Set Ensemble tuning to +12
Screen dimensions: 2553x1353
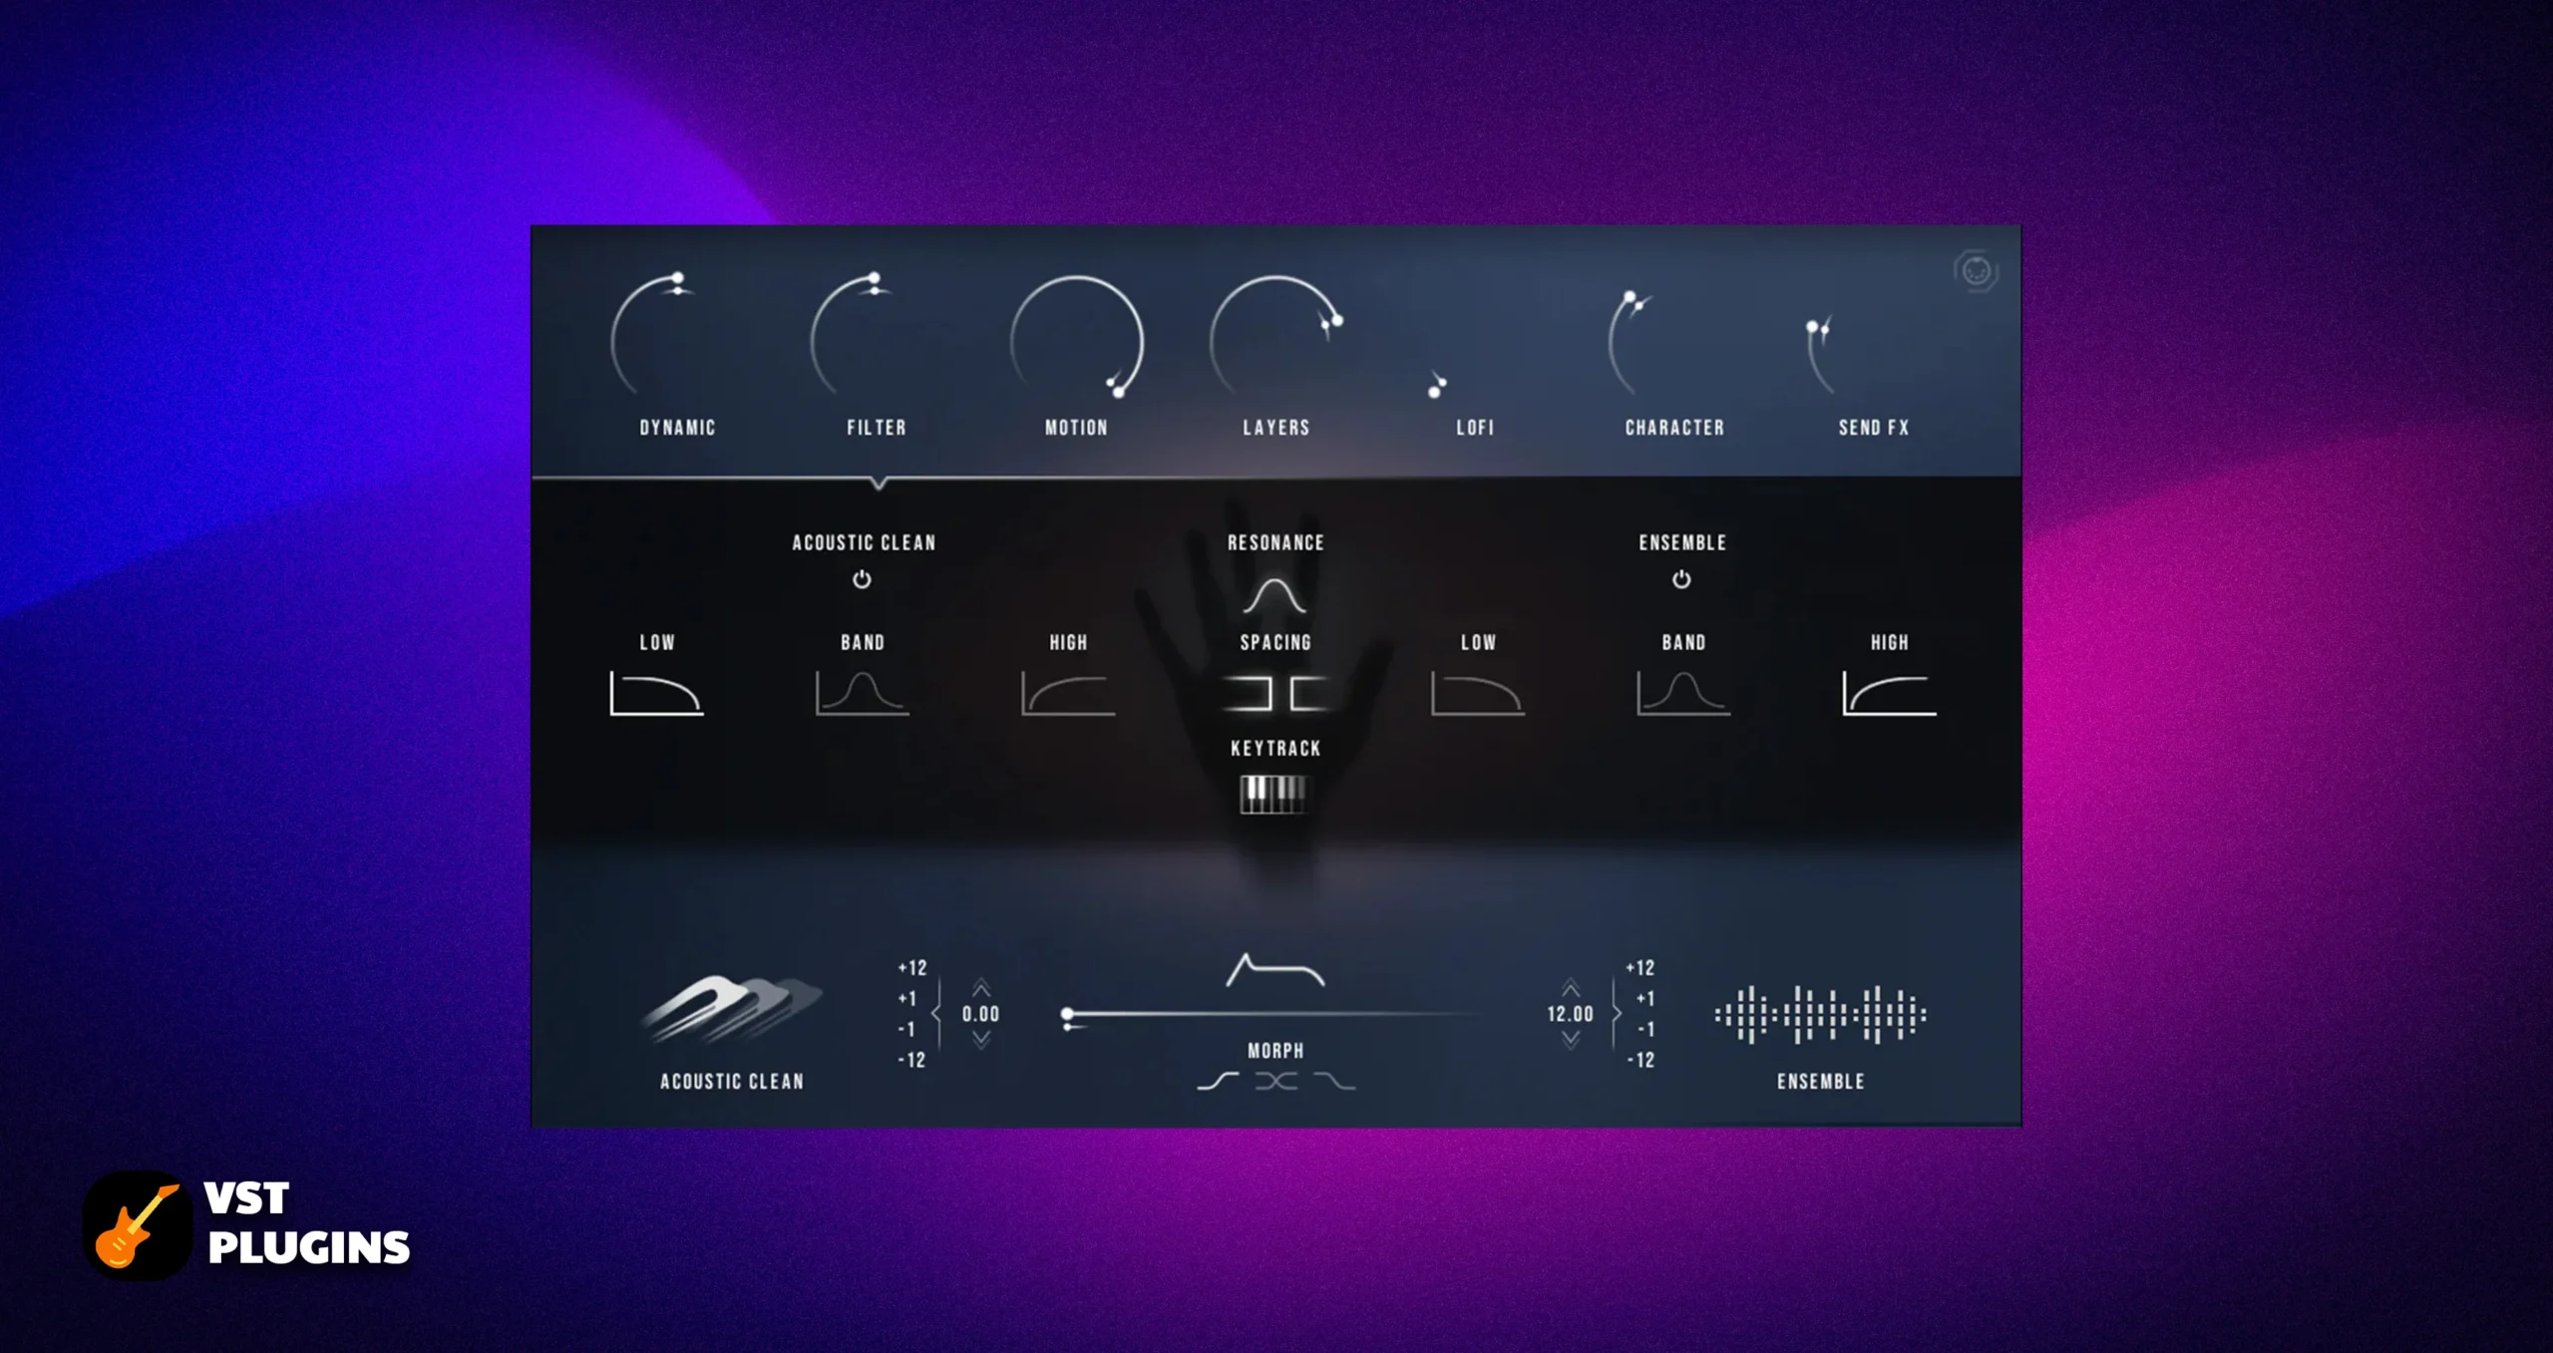pyautogui.click(x=1641, y=968)
